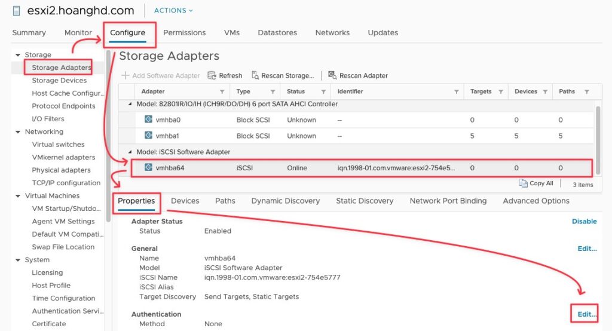Open the Networks tab
612x331 pixels.
pos(332,33)
